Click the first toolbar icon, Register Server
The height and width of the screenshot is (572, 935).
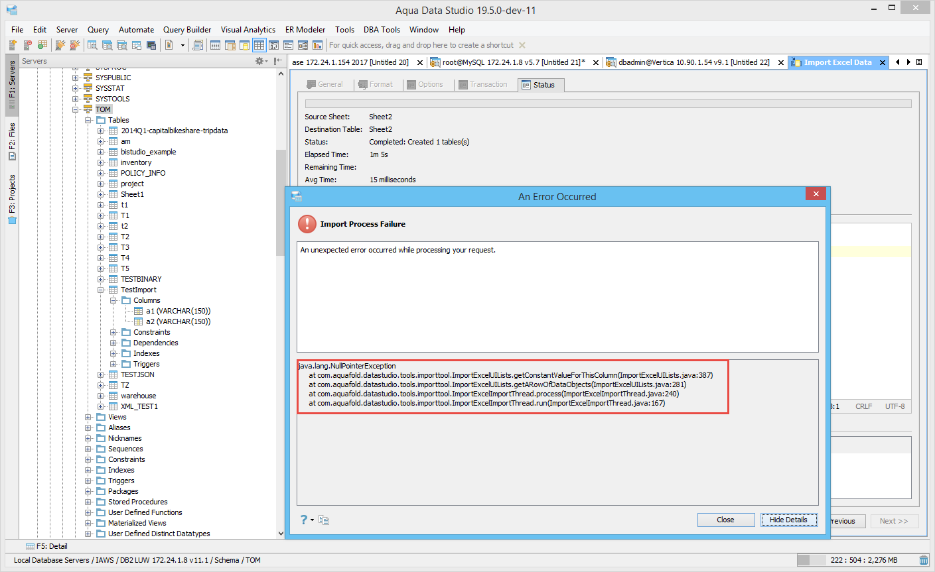[13, 45]
